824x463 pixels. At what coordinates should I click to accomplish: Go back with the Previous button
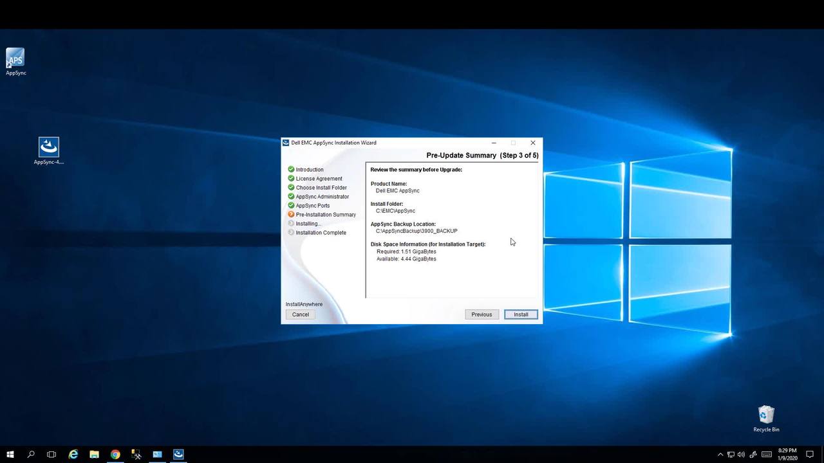482,314
